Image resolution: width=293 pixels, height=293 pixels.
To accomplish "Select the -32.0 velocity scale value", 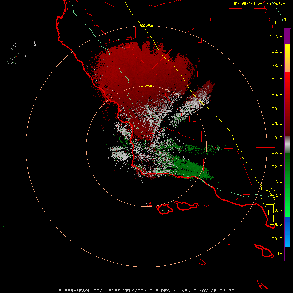I will pos(276,167).
